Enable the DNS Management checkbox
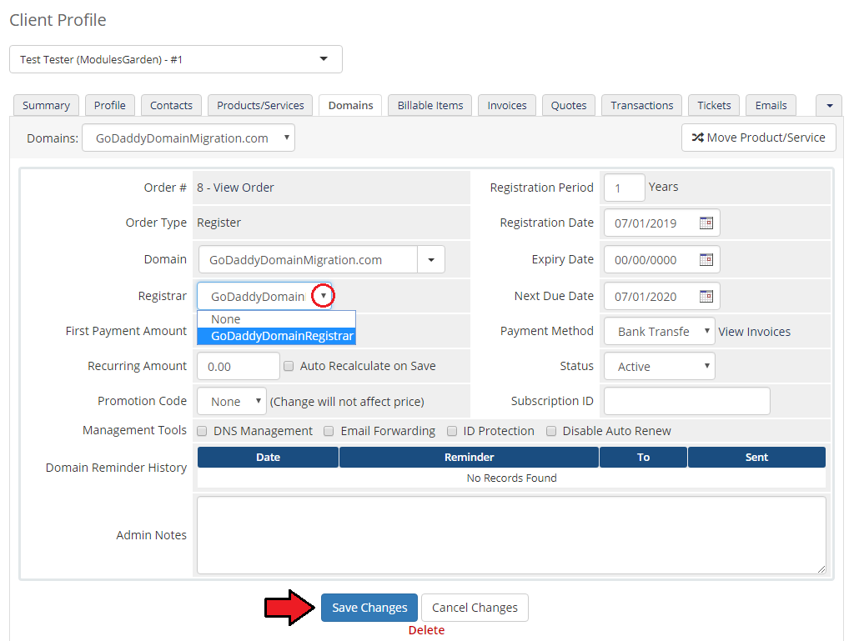The image size is (854, 641). (x=202, y=431)
